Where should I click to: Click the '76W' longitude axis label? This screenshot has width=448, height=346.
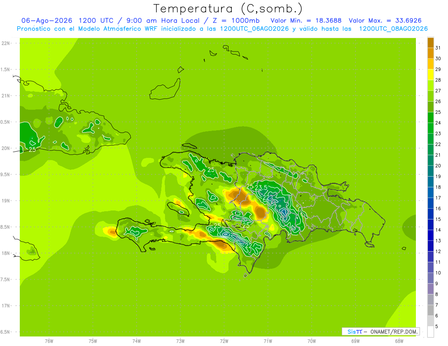click(x=49, y=341)
